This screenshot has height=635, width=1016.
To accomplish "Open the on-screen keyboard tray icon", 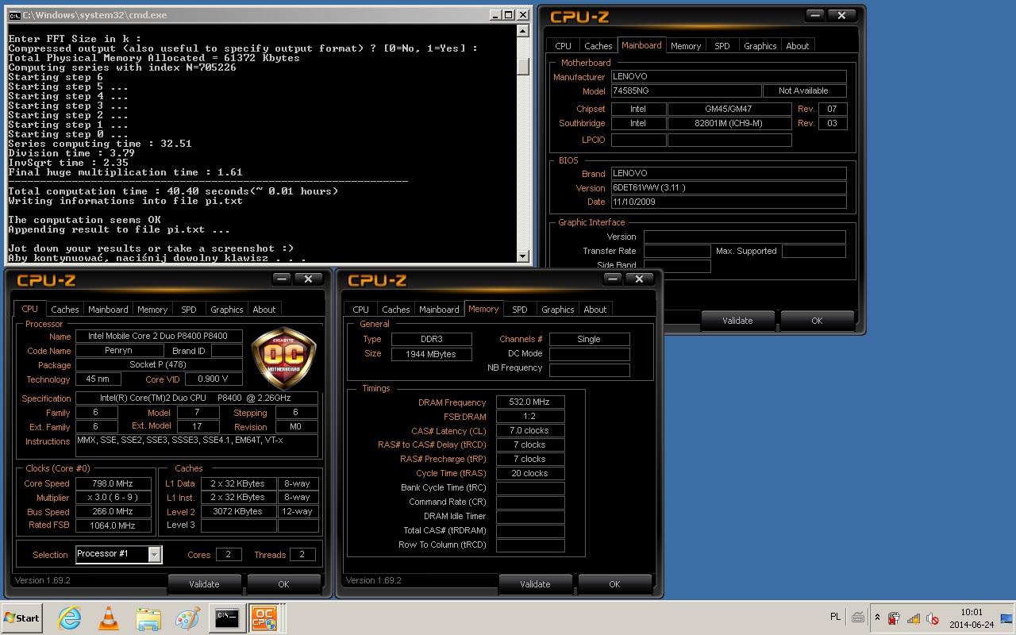I will [858, 617].
